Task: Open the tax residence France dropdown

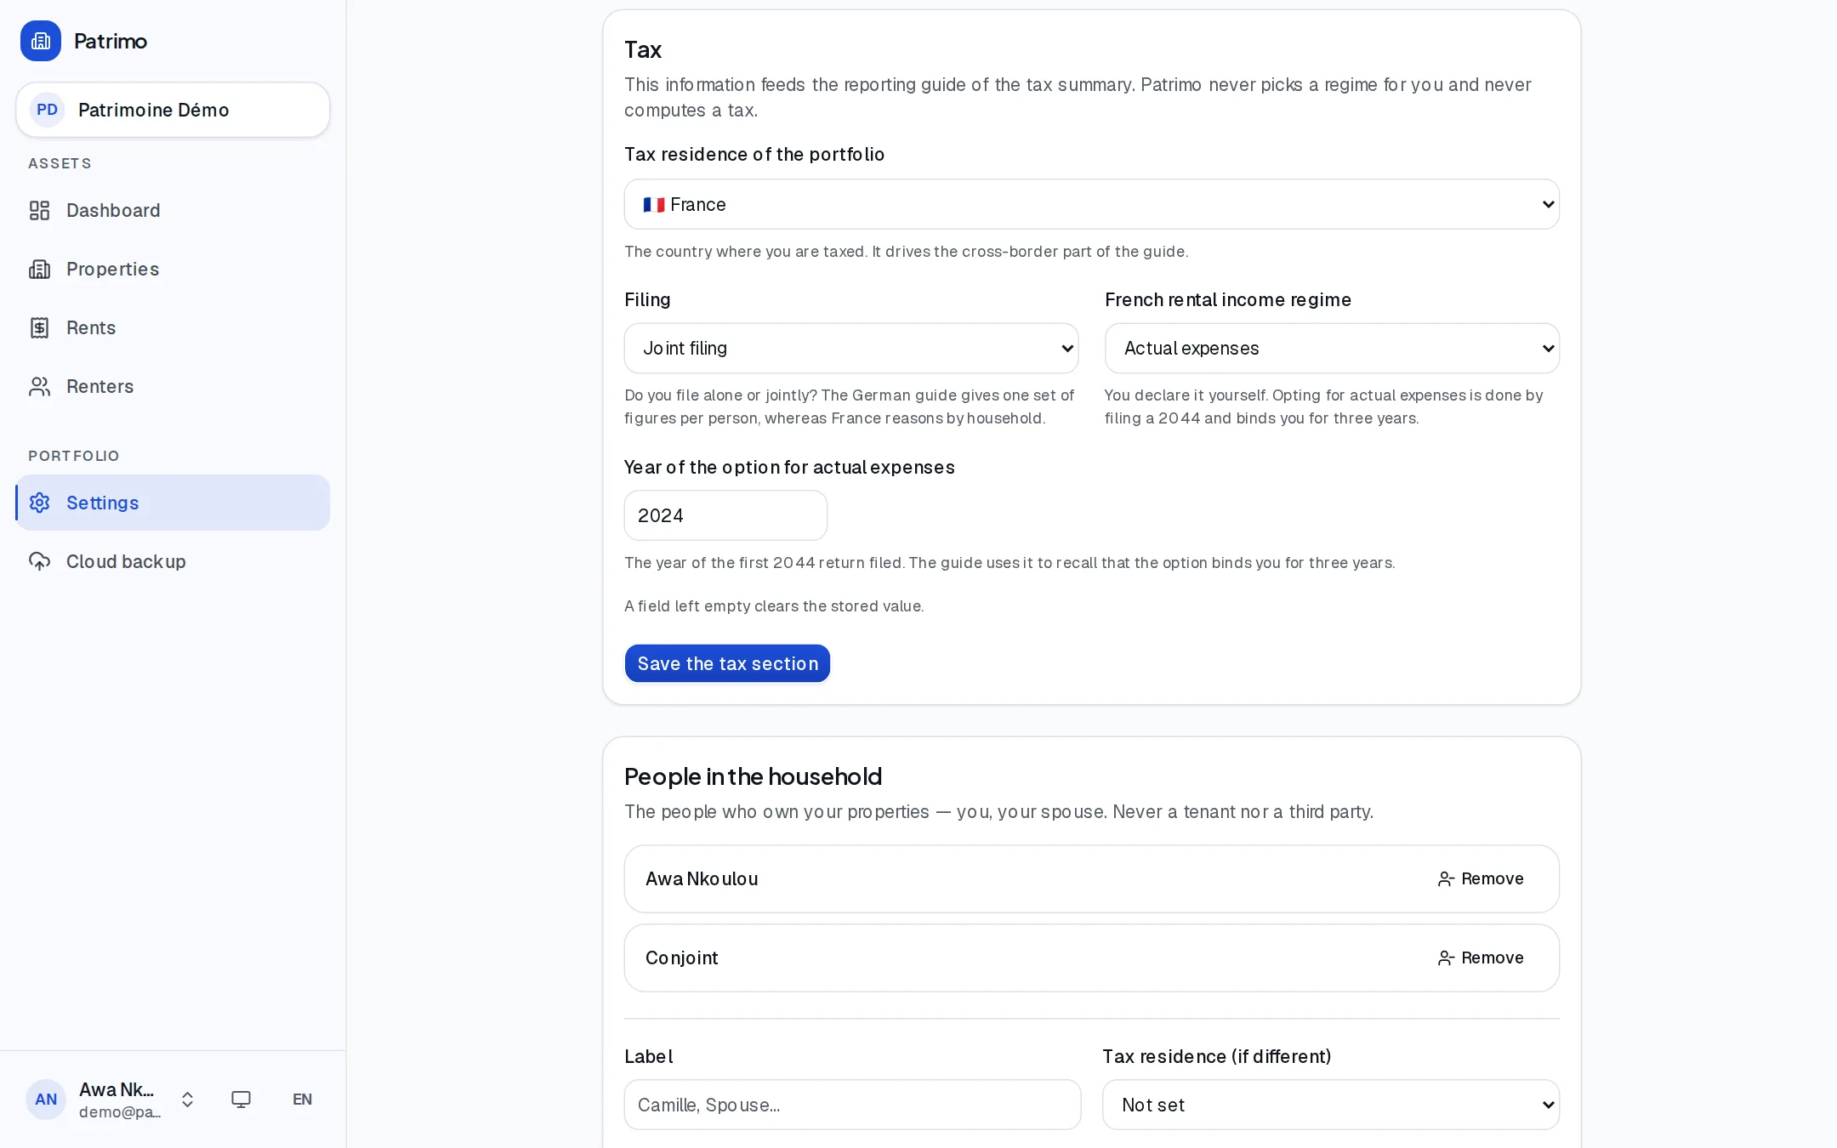Action: (x=1092, y=204)
